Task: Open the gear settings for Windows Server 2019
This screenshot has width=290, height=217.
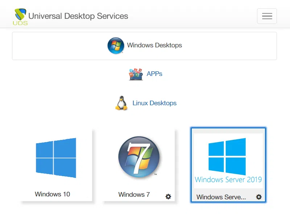Action: [259, 197]
